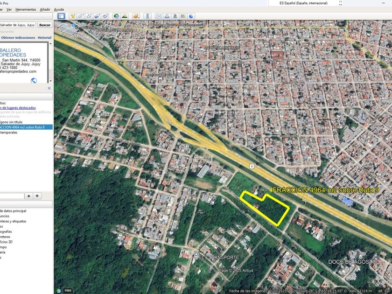Sign in globe icon on toolbar
This screenshot has height=294, width=392.
[191, 16]
